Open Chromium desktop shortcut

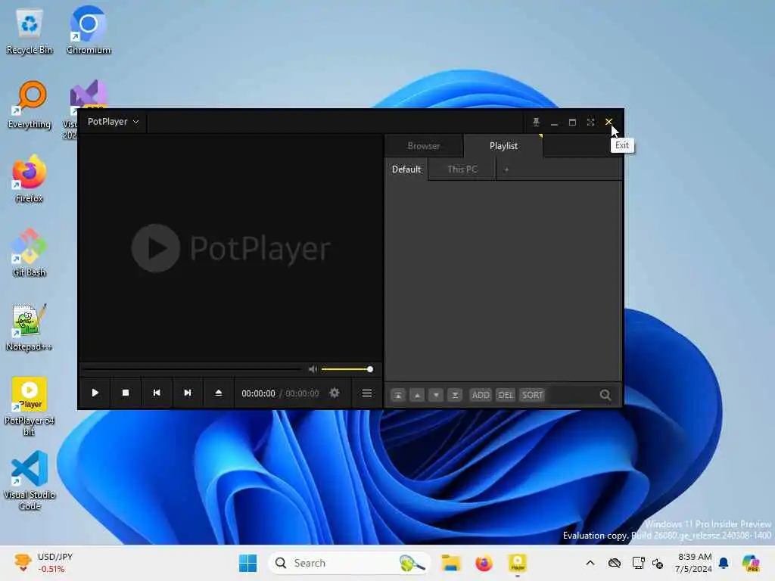(x=89, y=30)
